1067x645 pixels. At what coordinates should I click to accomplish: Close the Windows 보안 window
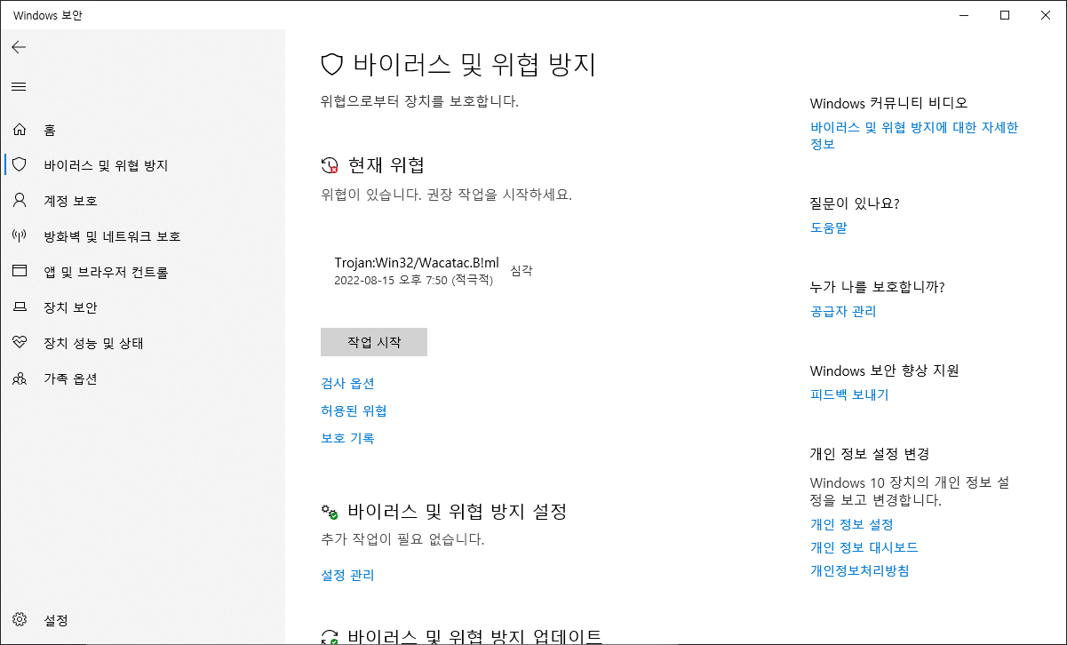pos(1046,14)
